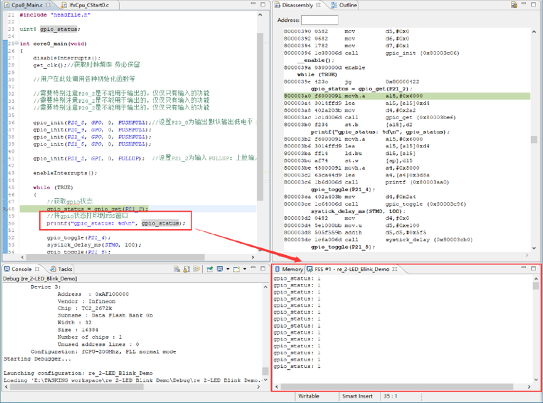Click the 'int core0_main(void)' line
This screenshot has height=403, width=543.
(x=53, y=43)
